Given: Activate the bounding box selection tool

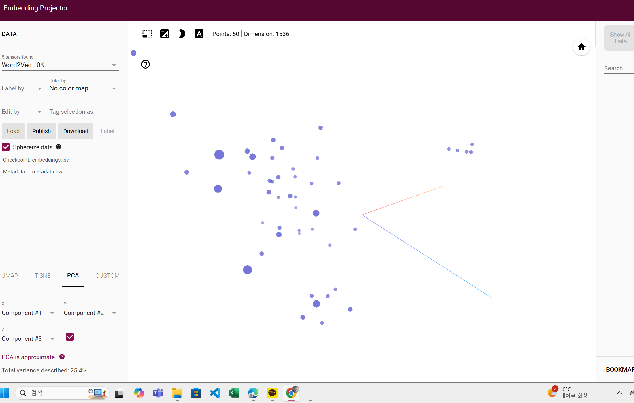Looking at the screenshot, I should (x=147, y=34).
